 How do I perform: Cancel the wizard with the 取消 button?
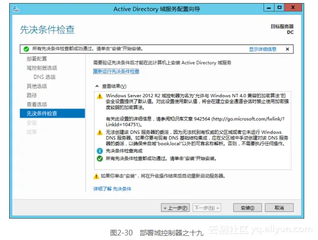tap(279, 207)
